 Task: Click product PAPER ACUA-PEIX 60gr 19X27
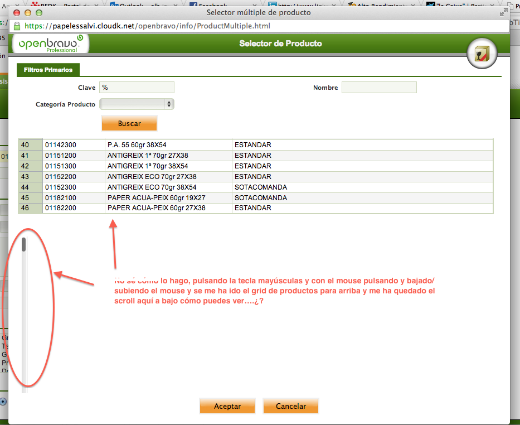(156, 198)
